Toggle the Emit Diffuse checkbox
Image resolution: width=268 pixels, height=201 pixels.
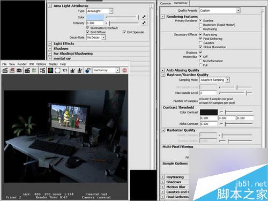tap(87, 32)
